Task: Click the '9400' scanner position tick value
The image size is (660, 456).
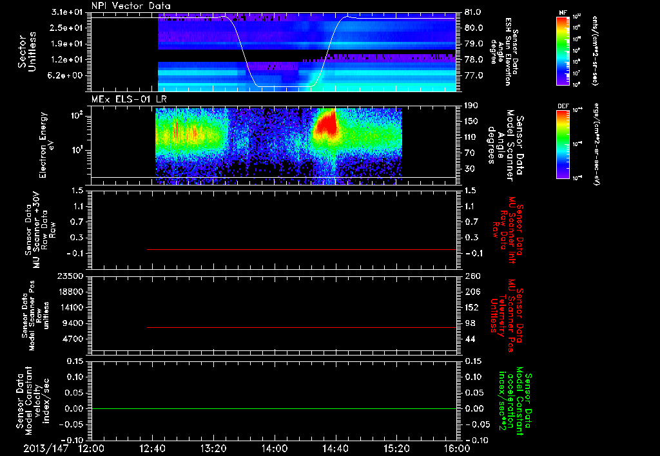Action: pyautogui.click(x=72, y=323)
